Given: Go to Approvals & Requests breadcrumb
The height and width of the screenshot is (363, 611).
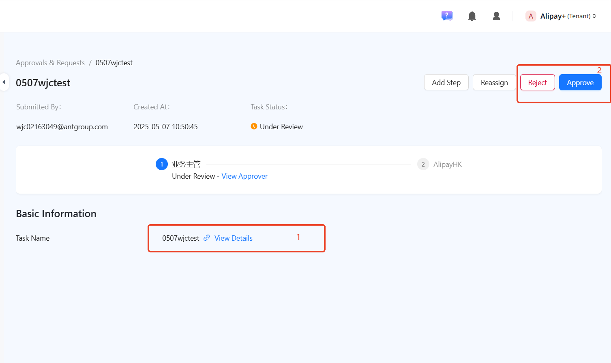Looking at the screenshot, I should tap(50, 63).
